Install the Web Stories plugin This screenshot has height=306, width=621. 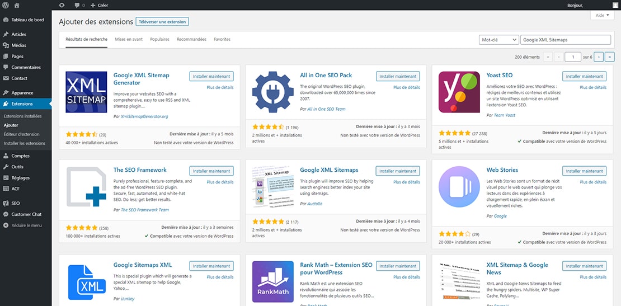(x=585, y=171)
